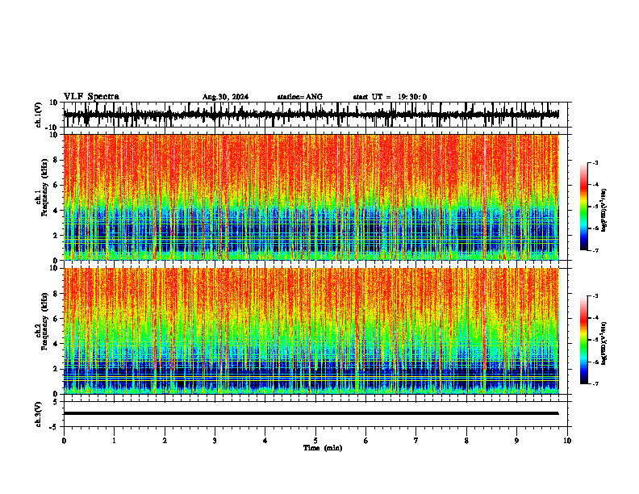Click the "2" kHz tick of ch.1 spectrogram

coord(56,236)
